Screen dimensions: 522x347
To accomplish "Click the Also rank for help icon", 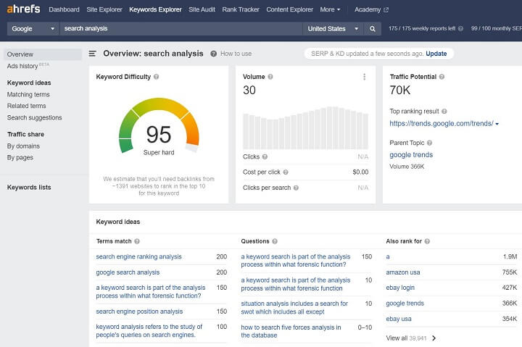I will pyautogui.click(x=427, y=241).
